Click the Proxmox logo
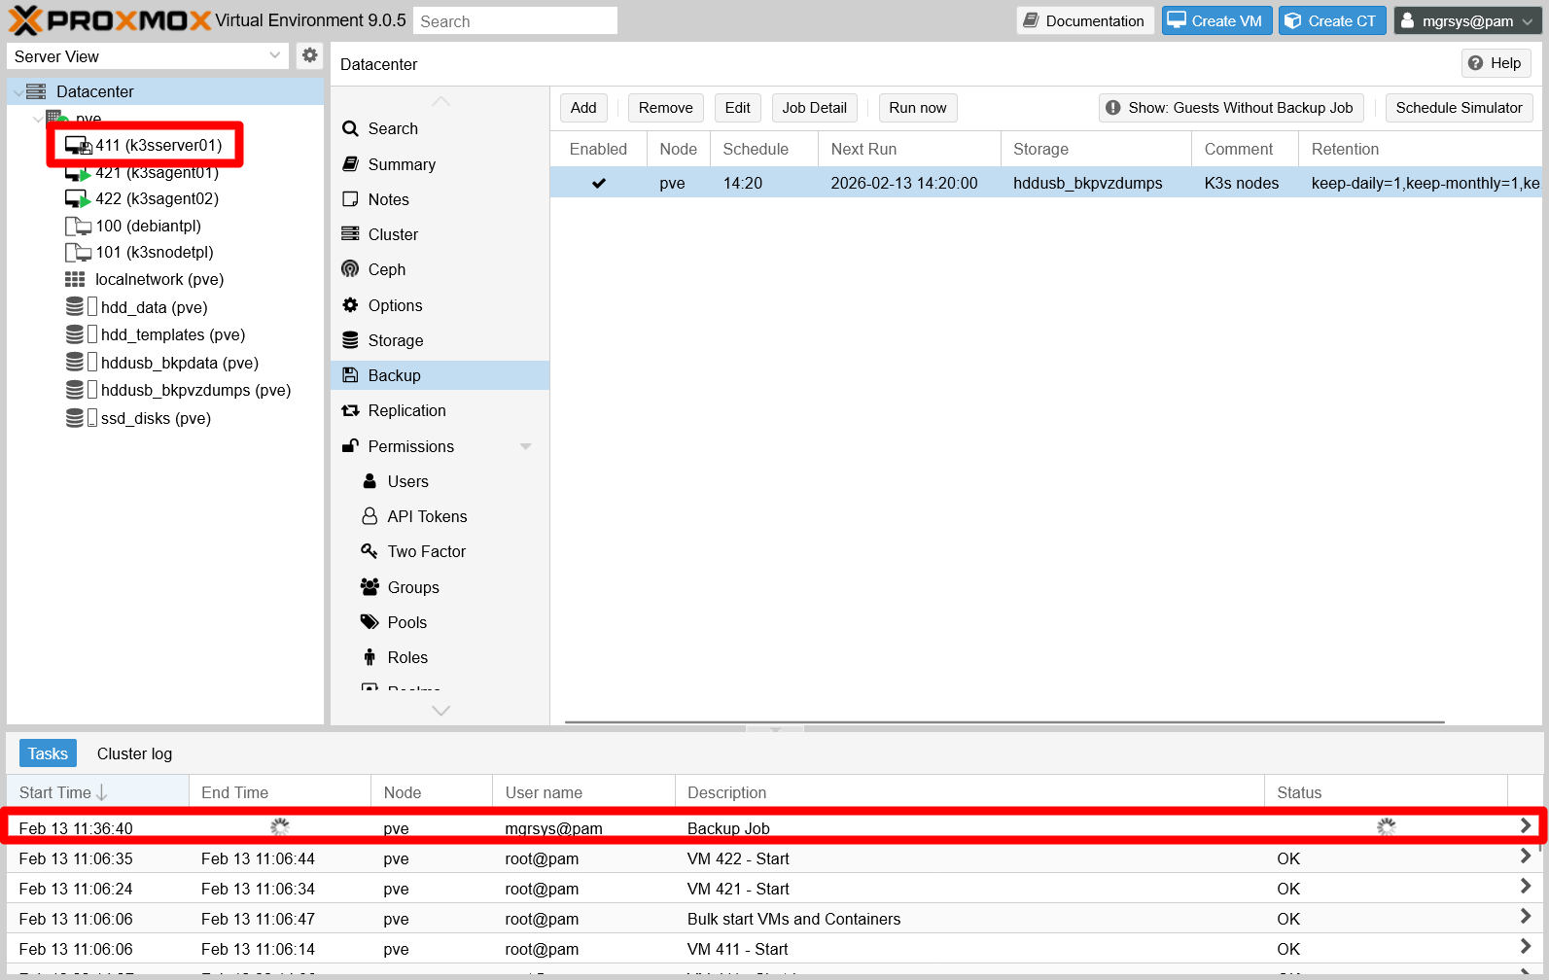The image size is (1549, 980). [110, 20]
